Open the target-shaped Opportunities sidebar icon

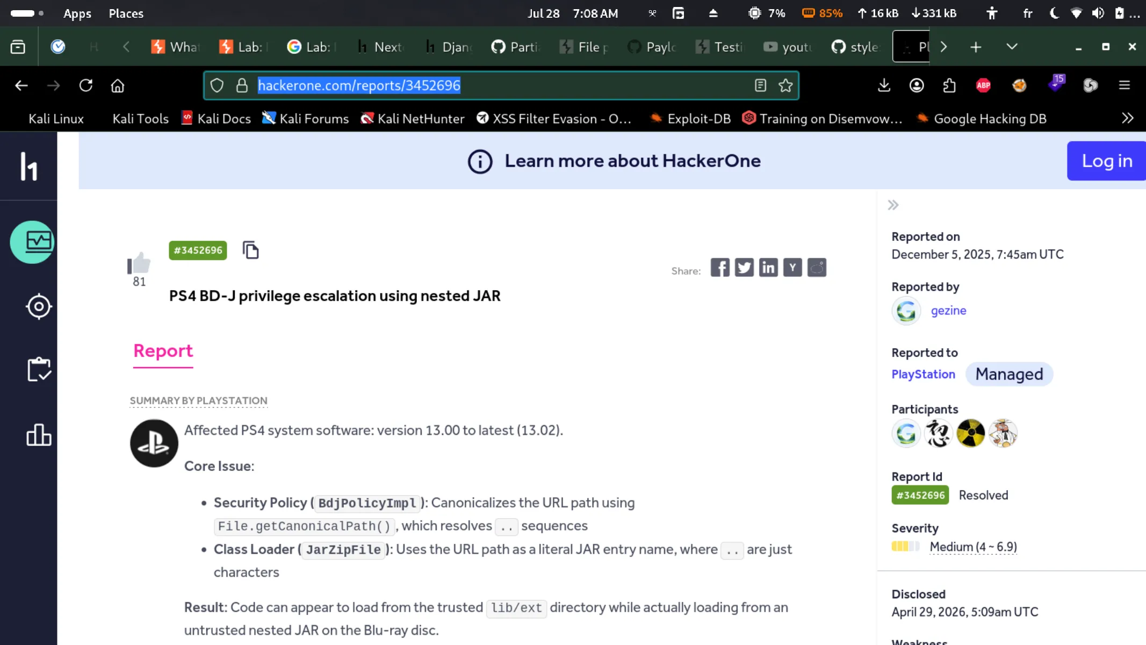tap(39, 307)
